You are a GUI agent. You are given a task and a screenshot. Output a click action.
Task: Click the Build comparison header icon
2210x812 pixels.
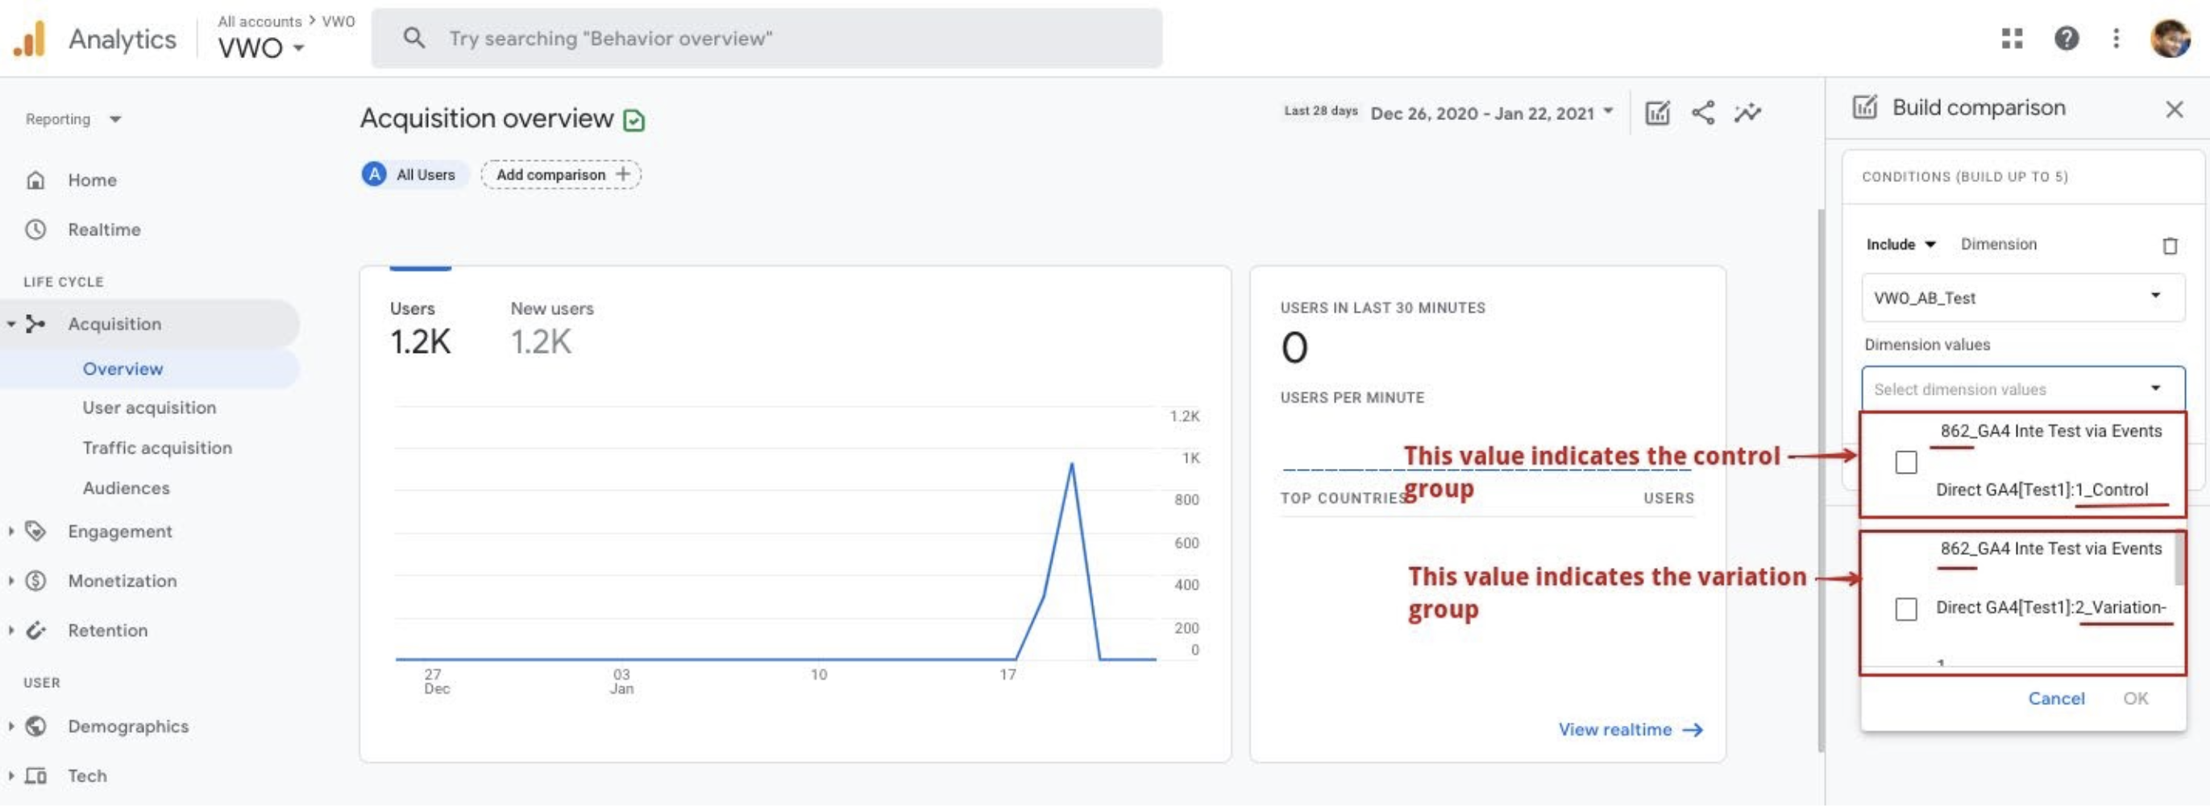point(1864,107)
